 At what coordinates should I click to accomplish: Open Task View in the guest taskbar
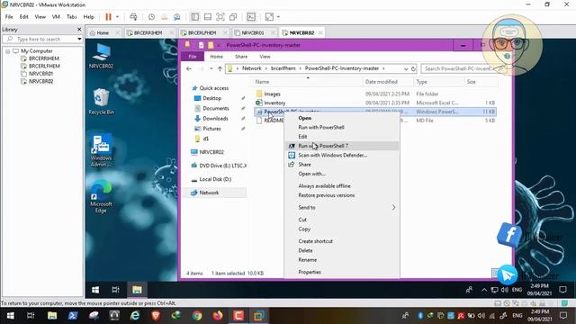115,290
